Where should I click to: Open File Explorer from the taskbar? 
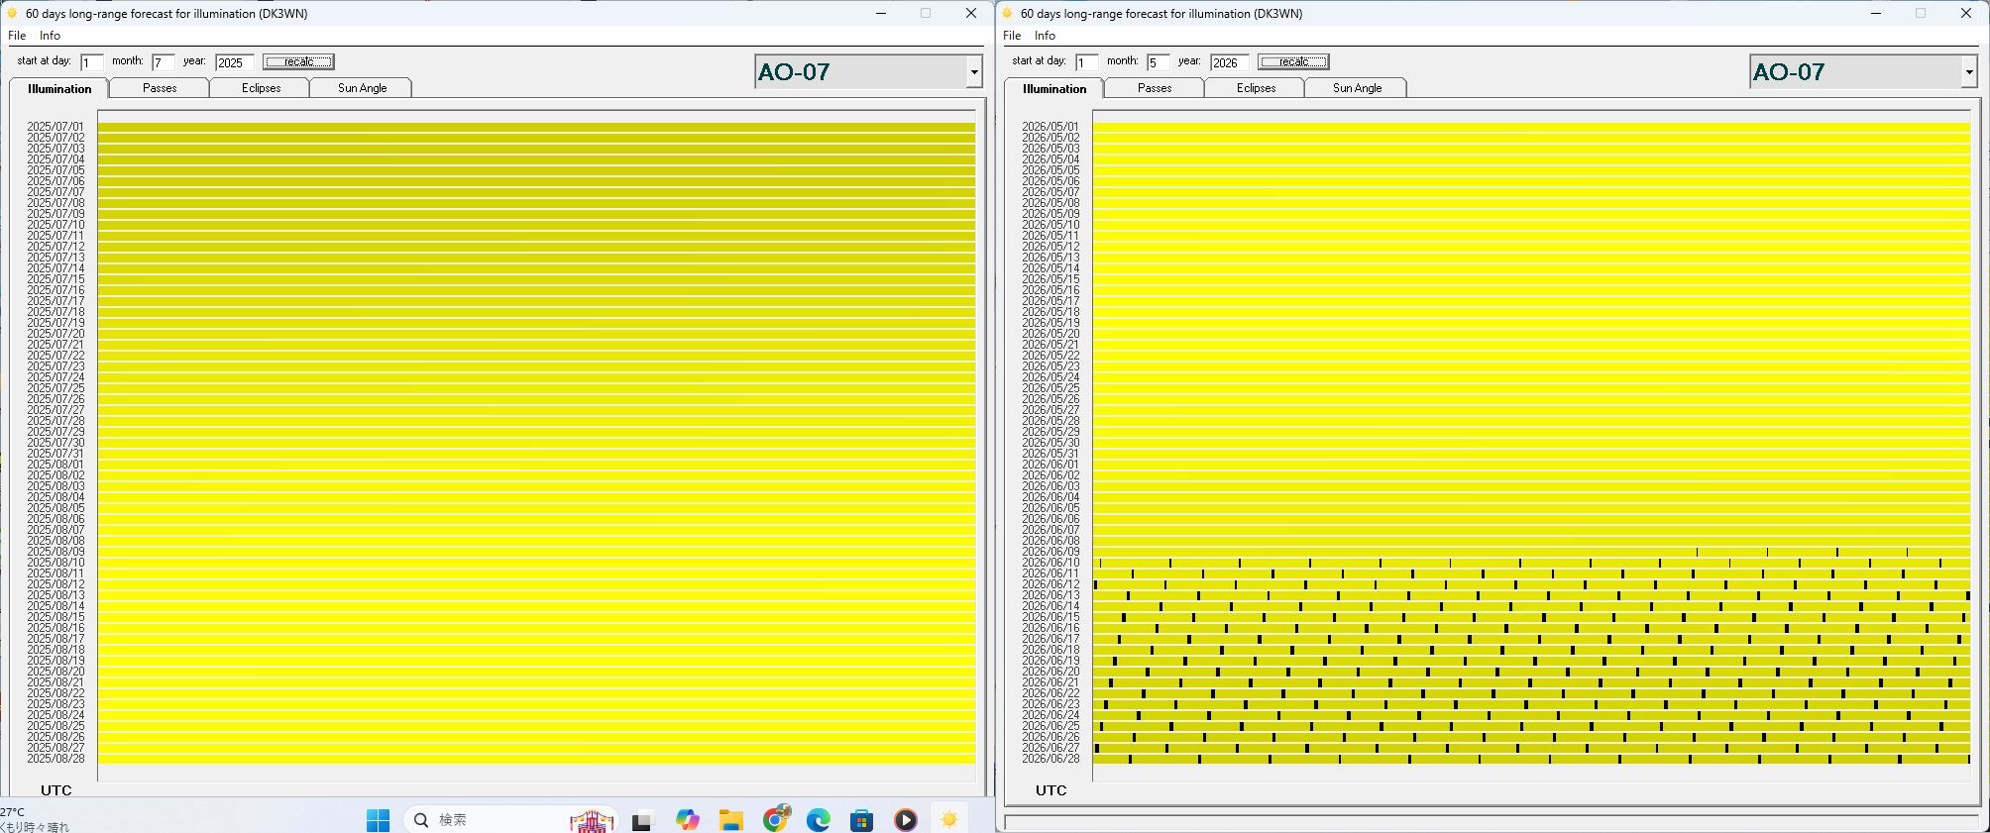pos(731,820)
